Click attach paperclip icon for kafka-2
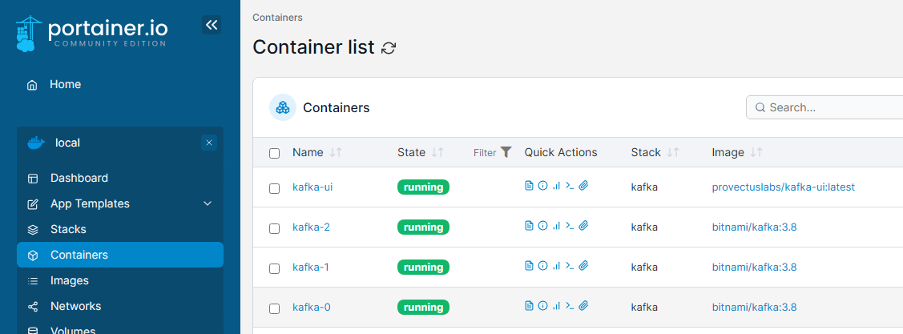 point(583,226)
